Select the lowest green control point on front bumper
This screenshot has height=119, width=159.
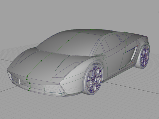(x=29, y=90)
